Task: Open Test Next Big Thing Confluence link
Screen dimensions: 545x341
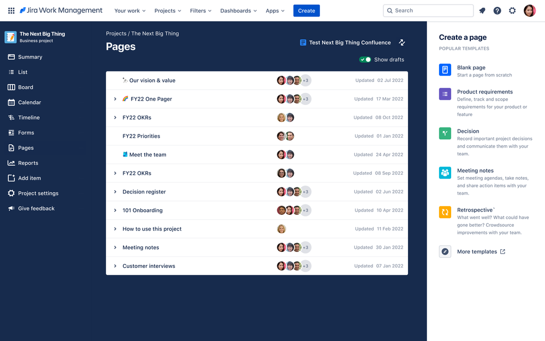Action: coord(349,43)
